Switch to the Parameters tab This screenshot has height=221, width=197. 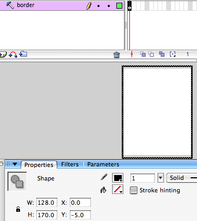(103, 164)
